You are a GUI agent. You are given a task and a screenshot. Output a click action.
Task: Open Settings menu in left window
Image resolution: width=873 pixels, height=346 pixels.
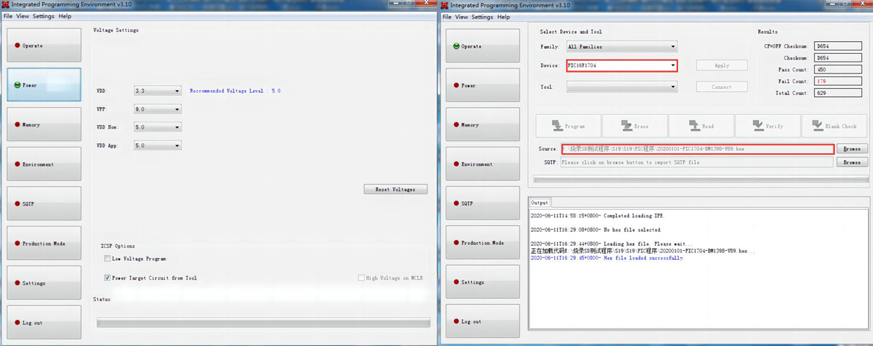[x=43, y=16]
